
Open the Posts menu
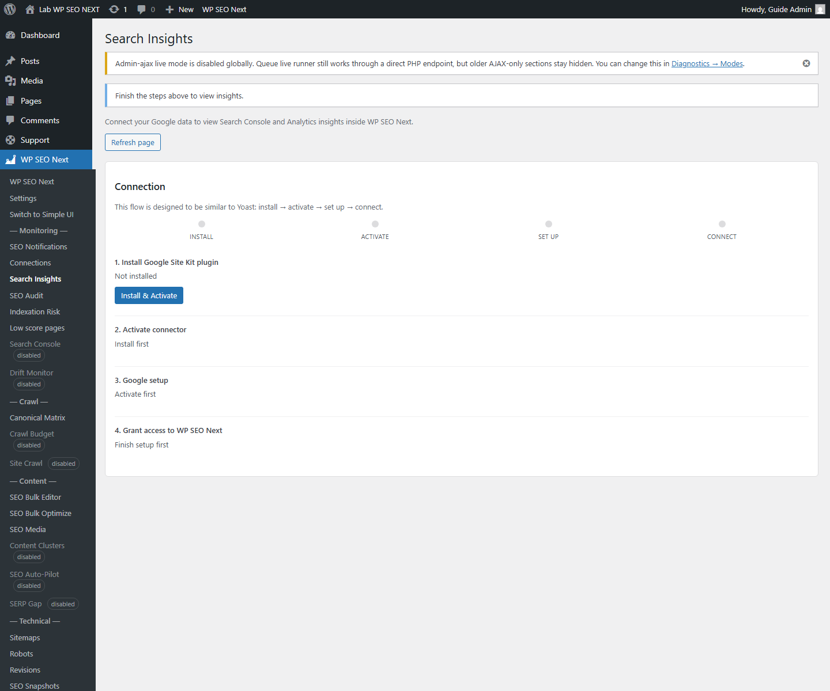pyautogui.click(x=46, y=61)
